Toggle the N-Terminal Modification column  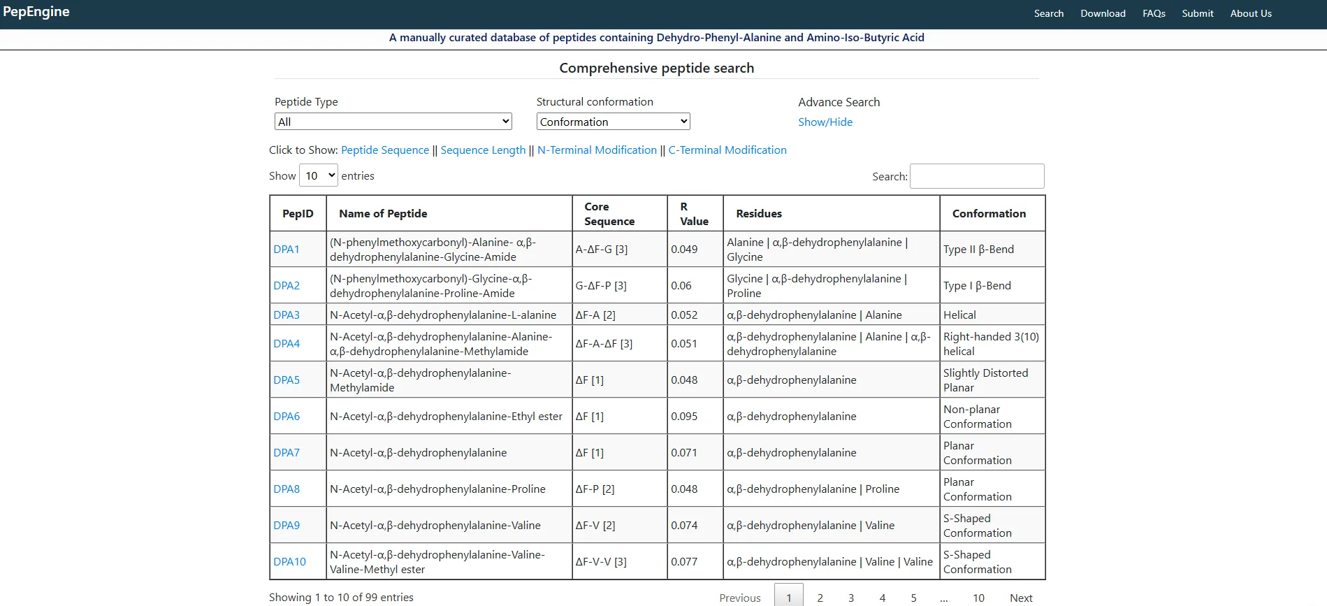tap(597, 150)
